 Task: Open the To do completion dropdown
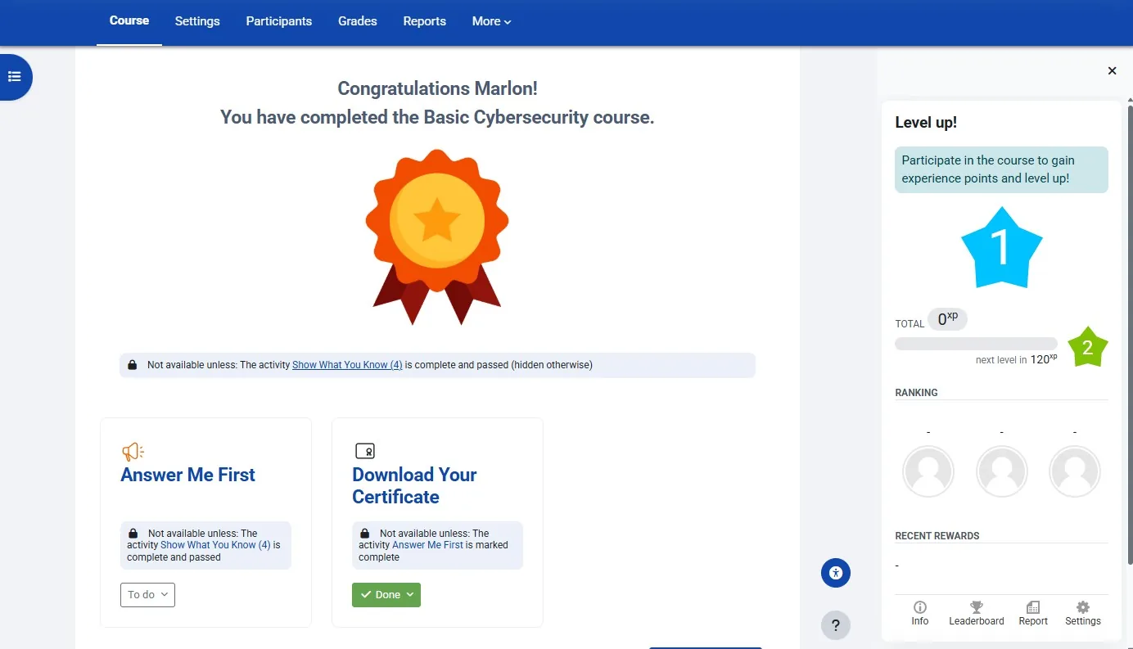coord(147,595)
